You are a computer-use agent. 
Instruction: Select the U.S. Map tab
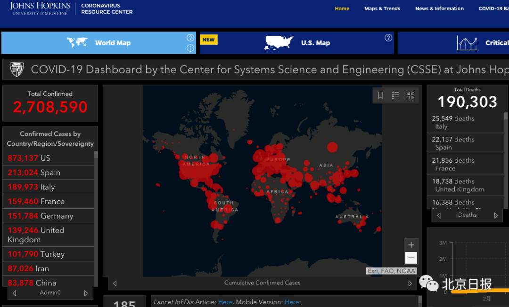297,43
